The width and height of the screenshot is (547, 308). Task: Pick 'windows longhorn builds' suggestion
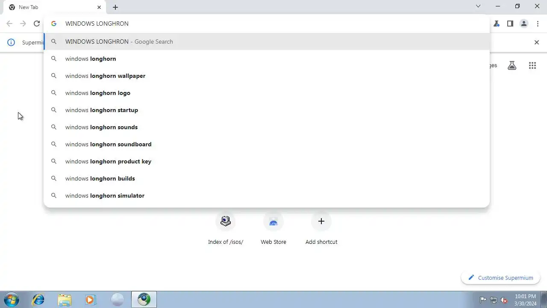click(x=267, y=178)
